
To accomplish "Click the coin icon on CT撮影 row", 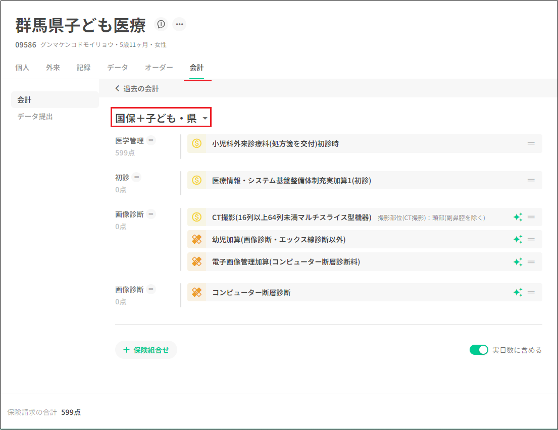I will pyautogui.click(x=197, y=217).
